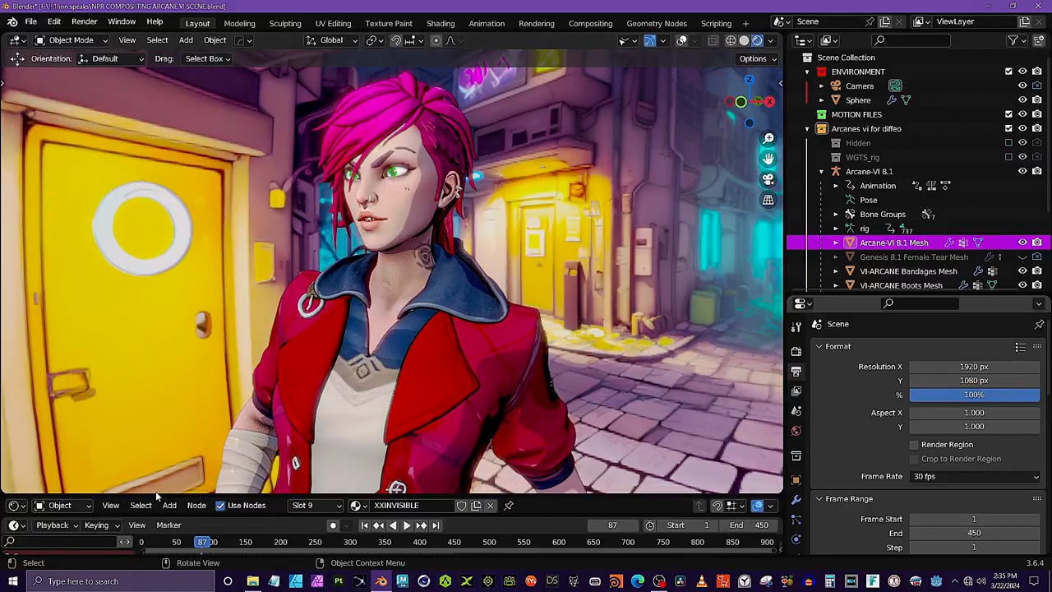This screenshot has width=1052, height=592.
Task: Open the Physics properties tab icon
Action: tap(796, 539)
